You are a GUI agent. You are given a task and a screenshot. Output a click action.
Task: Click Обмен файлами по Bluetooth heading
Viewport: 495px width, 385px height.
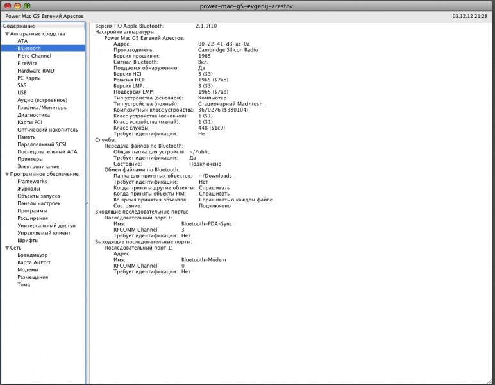point(142,170)
